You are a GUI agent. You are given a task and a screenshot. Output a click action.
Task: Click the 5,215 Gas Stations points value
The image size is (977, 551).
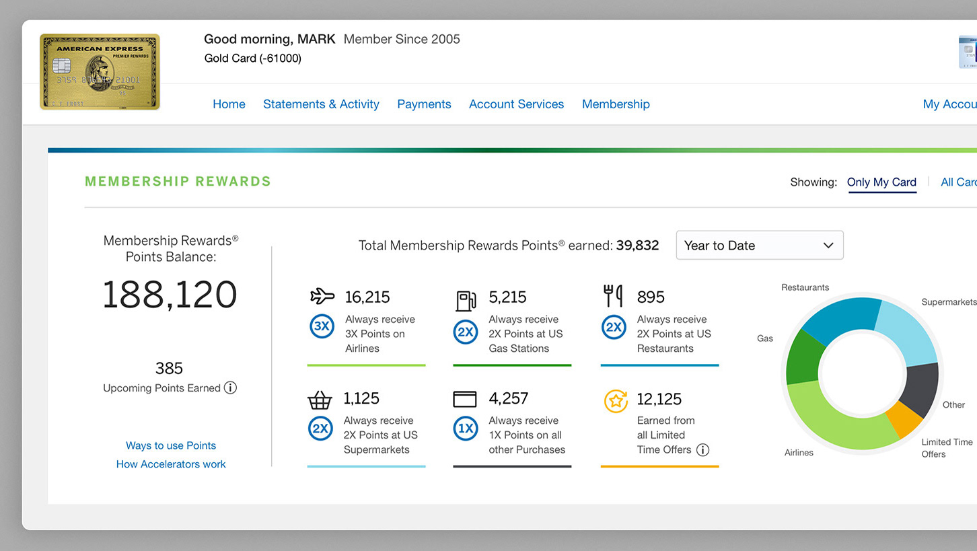tap(507, 297)
